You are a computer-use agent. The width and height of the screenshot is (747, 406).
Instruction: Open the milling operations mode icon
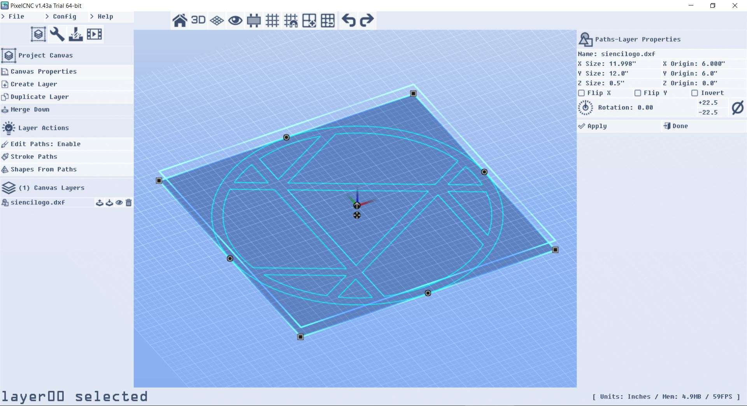[x=75, y=34]
